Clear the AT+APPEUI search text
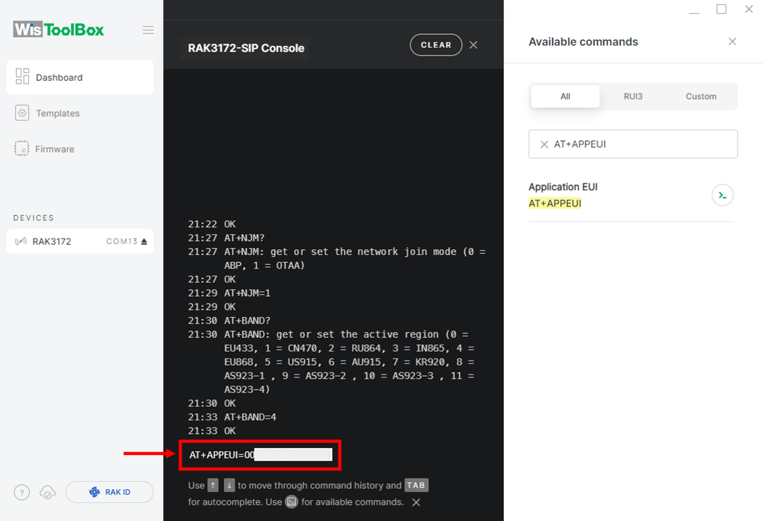 543,144
